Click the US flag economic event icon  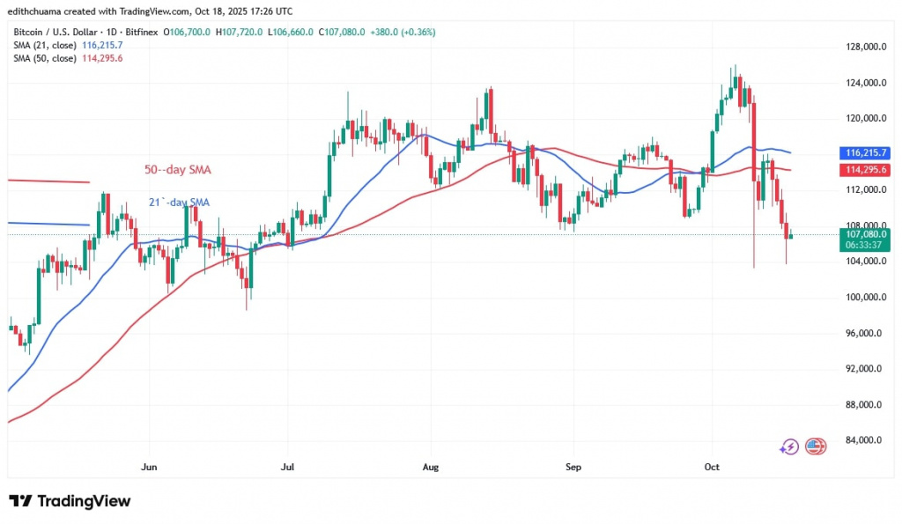point(815,447)
